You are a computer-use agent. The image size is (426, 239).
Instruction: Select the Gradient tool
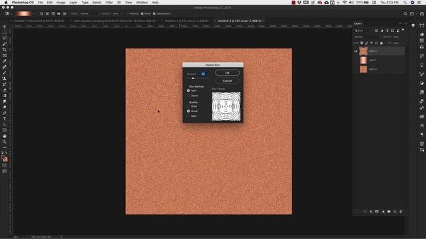[x=5, y=96]
